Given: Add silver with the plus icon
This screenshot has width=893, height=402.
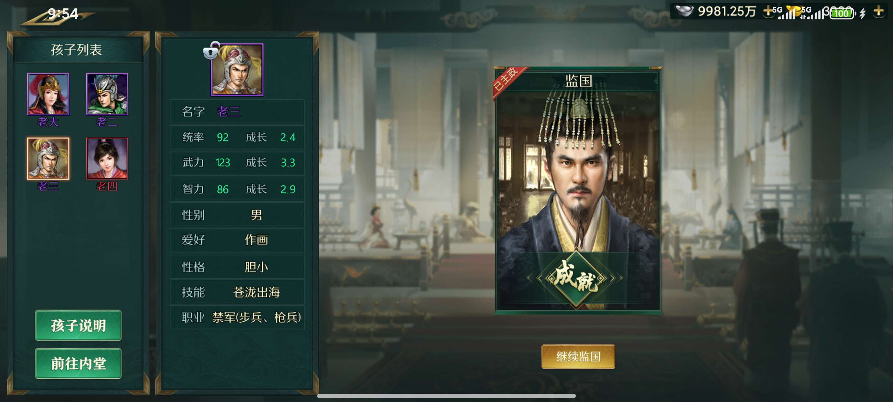Looking at the screenshot, I should 768,12.
